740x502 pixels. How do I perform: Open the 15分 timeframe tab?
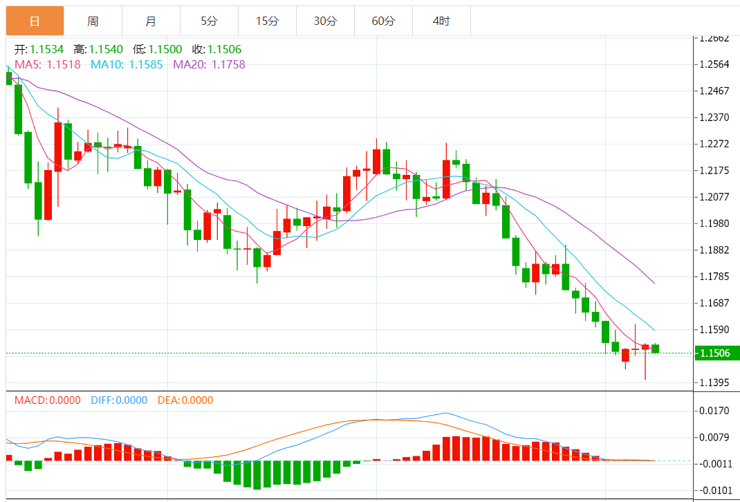click(267, 21)
